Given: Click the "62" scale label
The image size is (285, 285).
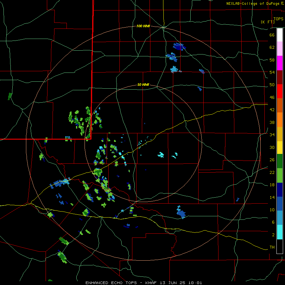Looking at the screenshot, I should [272, 47].
